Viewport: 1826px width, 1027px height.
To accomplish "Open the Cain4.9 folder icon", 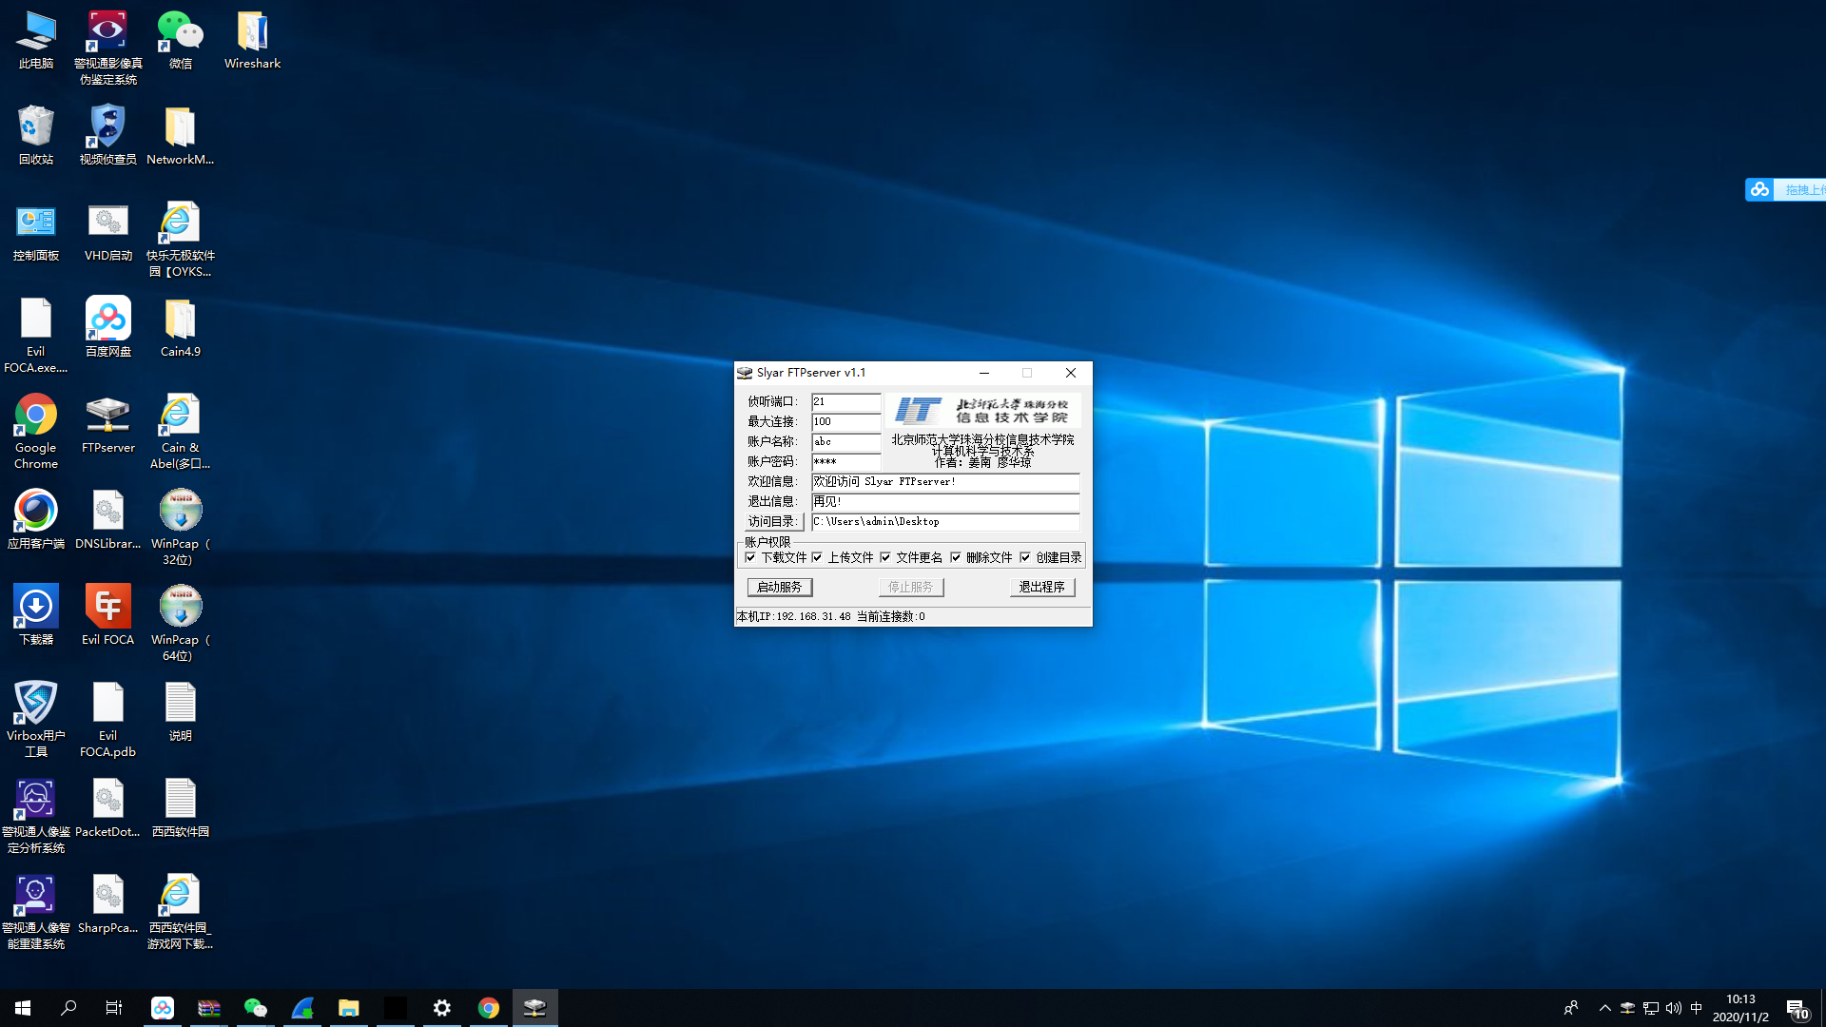I will pyautogui.click(x=180, y=320).
